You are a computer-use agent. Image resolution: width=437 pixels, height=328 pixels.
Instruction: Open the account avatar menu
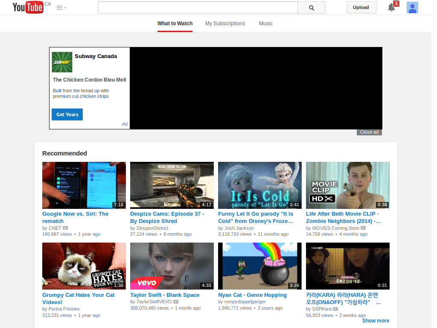click(412, 8)
